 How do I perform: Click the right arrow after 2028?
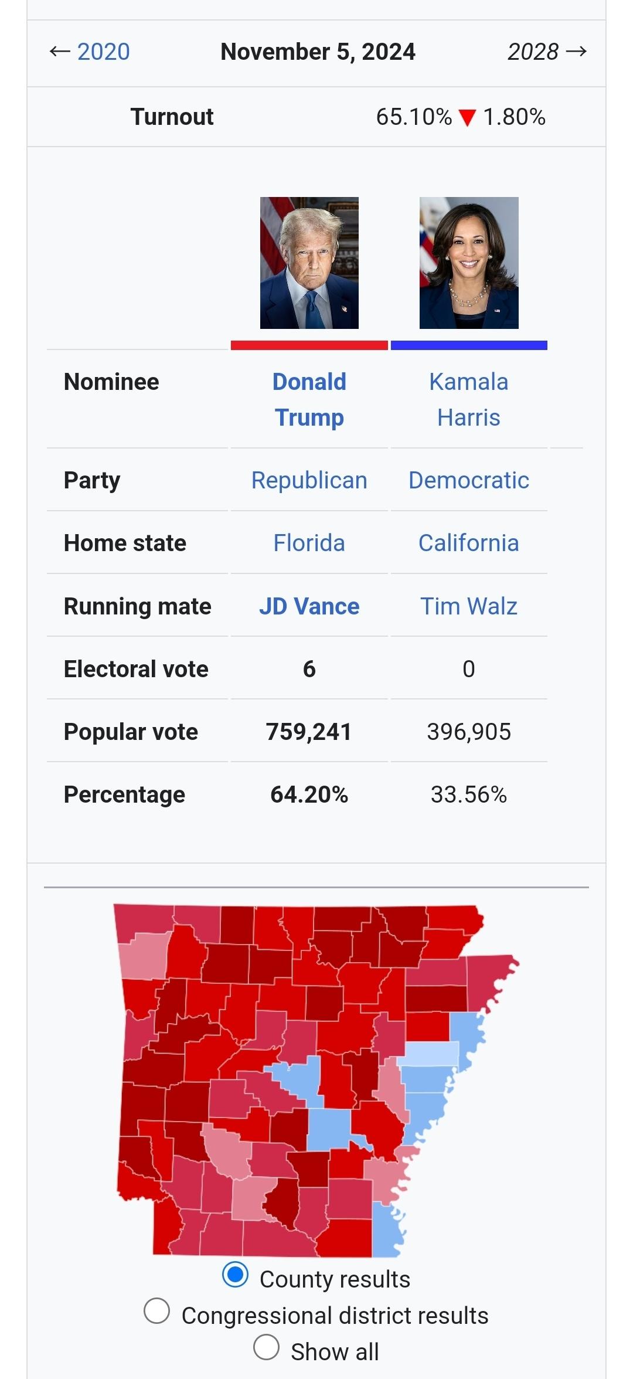[x=577, y=52]
